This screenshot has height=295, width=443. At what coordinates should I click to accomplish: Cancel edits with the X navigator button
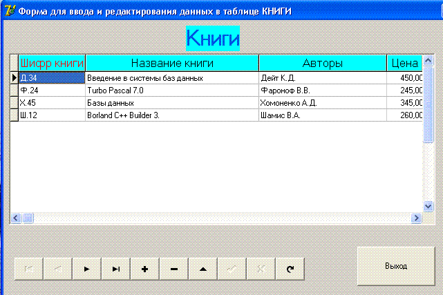pos(261,269)
